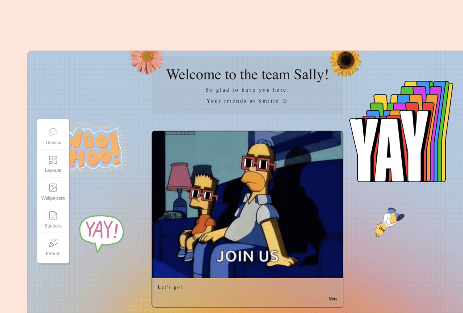Screen dimensions: 463x313
Task: Click 'So glad to have you here.' text
Action: coord(248,90)
